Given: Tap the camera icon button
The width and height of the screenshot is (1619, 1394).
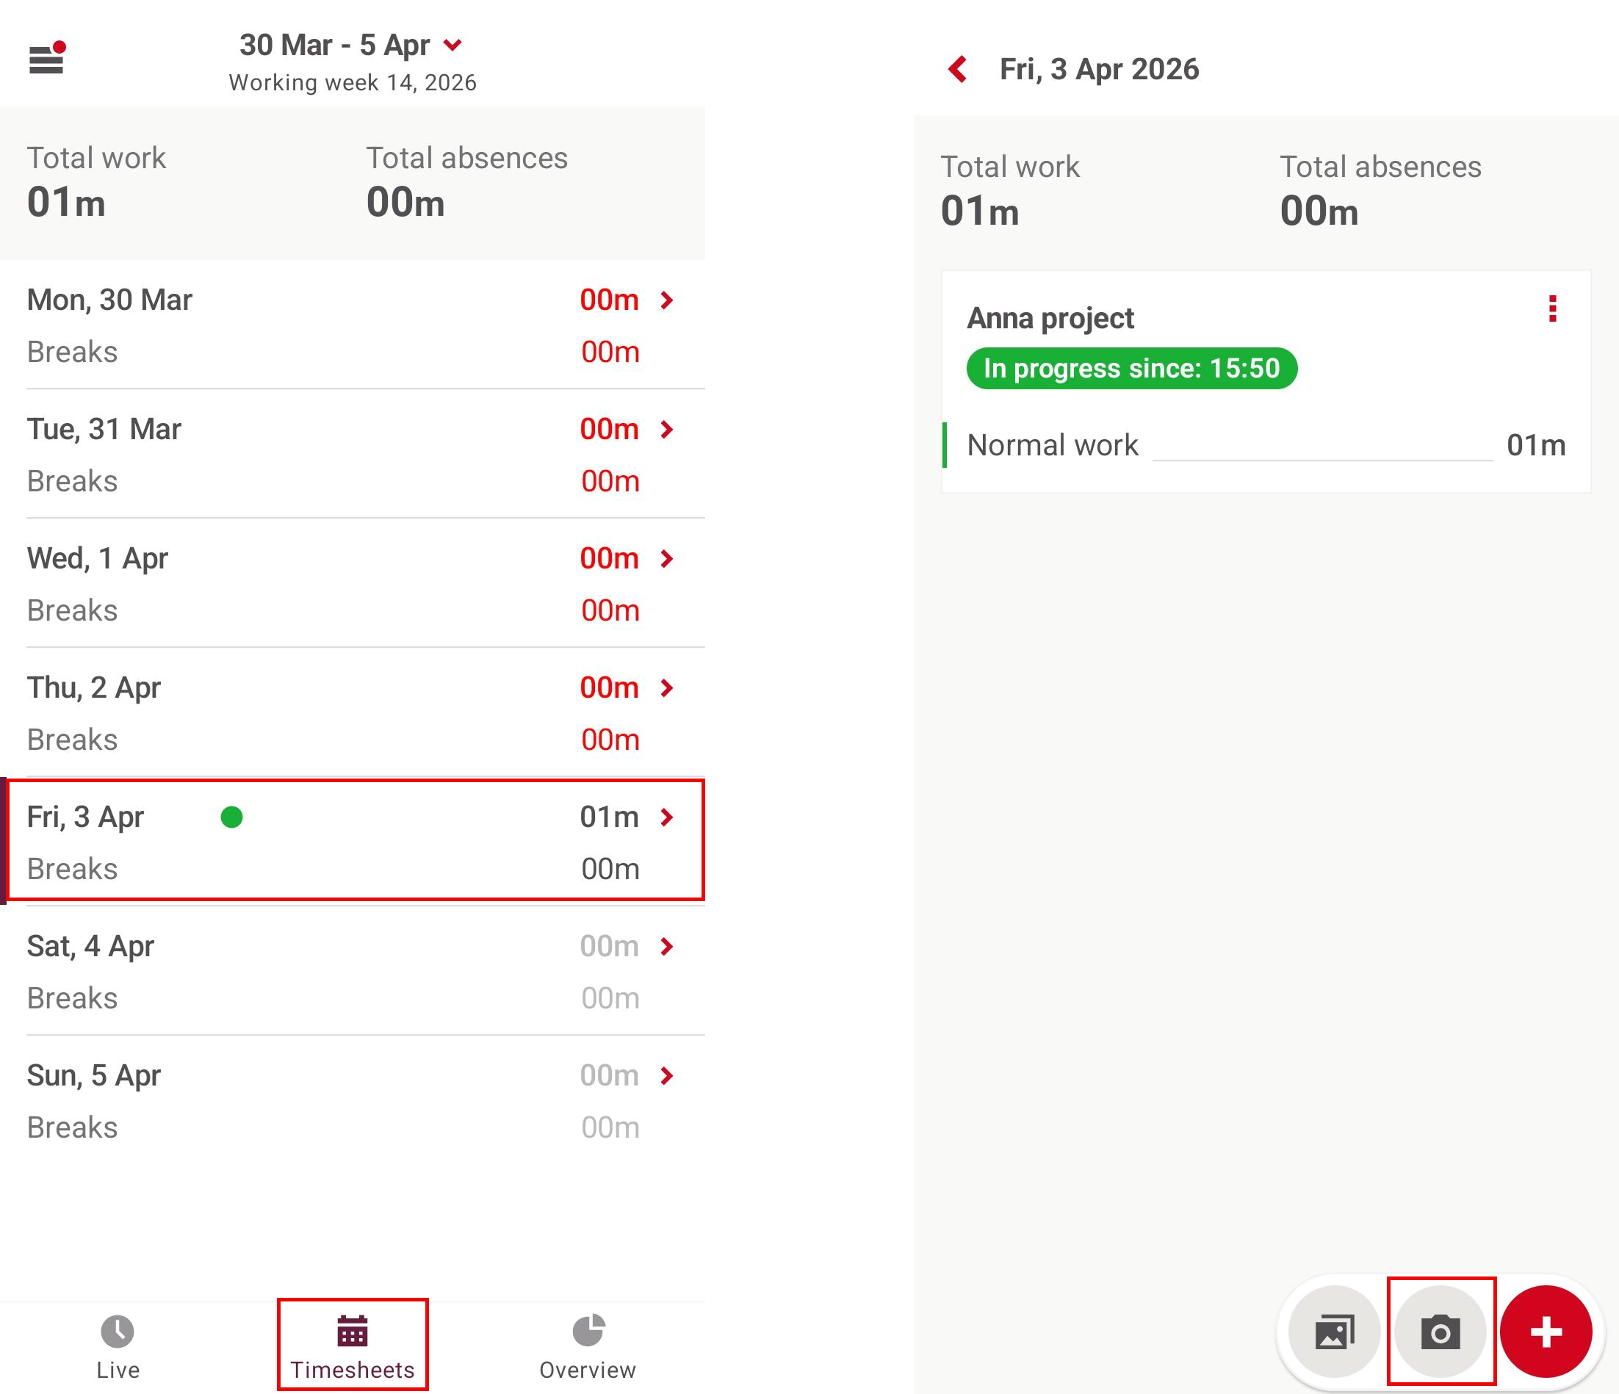Looking at the screenshot, I should point(1440,1332).
